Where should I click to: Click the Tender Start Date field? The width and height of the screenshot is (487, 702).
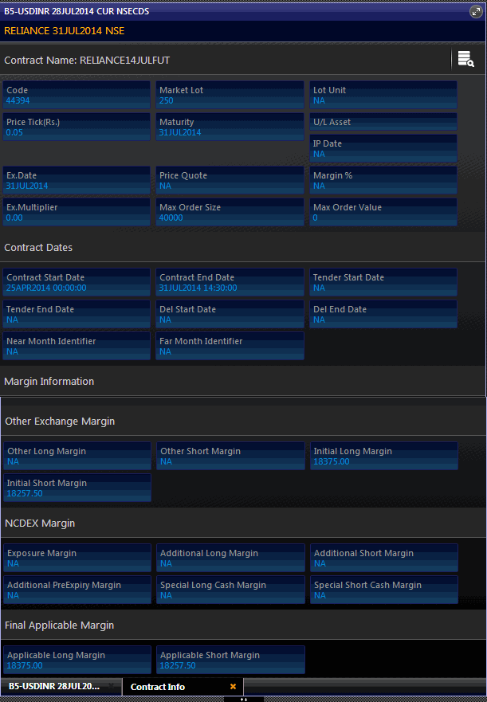[383, 283]
